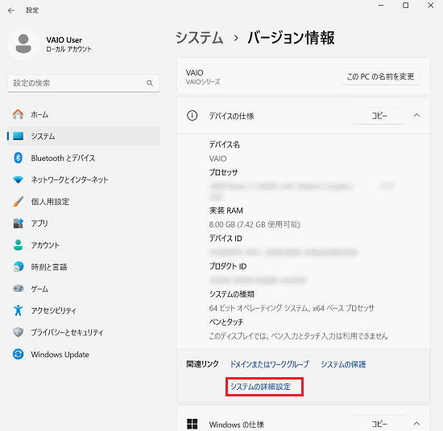Image resolution: width=443 pixels, height=431 pixels.
Task: Click the ゲーム controller icon
Action: pos(18,289)
